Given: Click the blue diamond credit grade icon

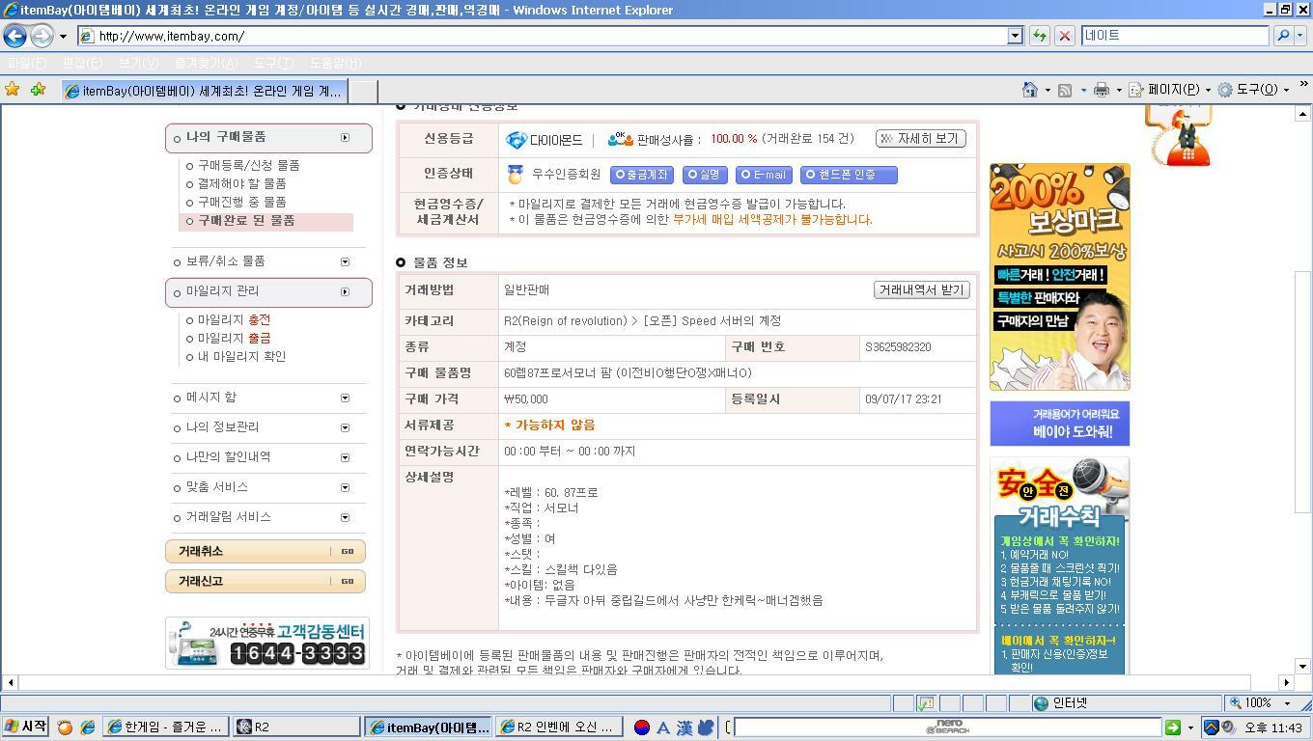Looking at the screenshot, I should 517,140.
